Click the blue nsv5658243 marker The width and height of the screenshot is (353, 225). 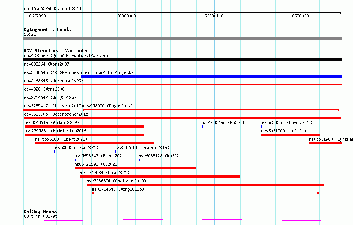75,160
